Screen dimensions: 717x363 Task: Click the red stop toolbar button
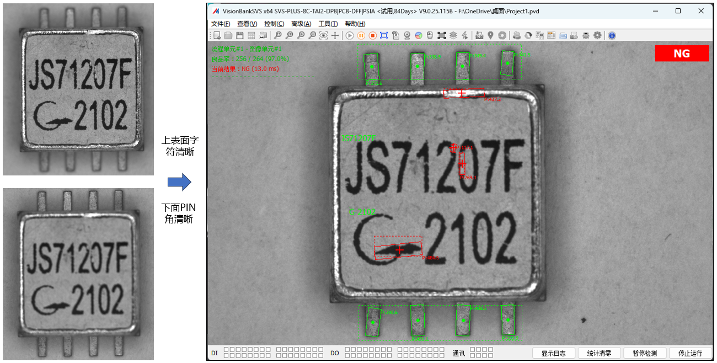(372, 35)
